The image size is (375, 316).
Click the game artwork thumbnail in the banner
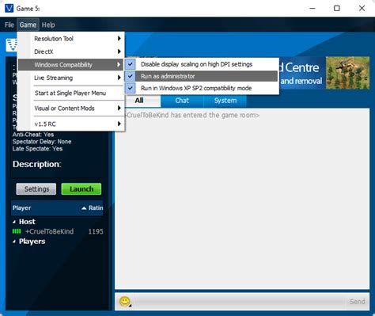[347, 73]
